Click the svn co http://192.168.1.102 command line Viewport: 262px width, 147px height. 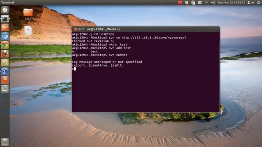click(x=131, y=38)
